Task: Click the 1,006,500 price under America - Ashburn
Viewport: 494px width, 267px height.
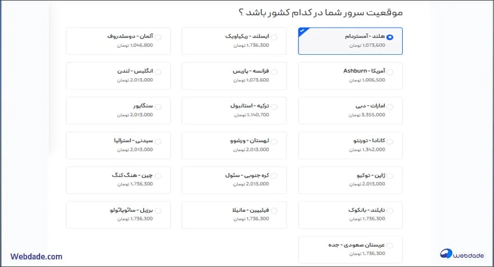Action: tap(367, 80)
